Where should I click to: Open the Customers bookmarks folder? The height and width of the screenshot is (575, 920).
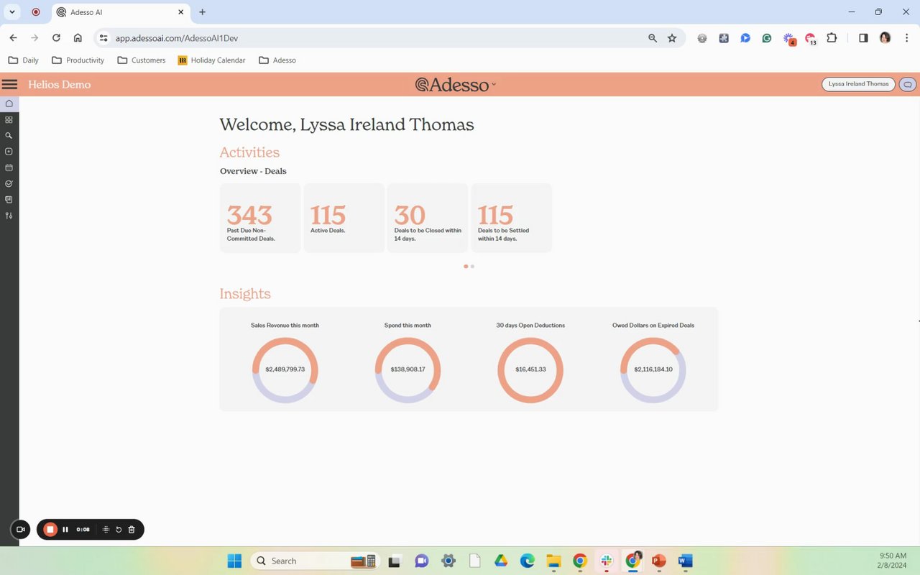coord(142,60)
